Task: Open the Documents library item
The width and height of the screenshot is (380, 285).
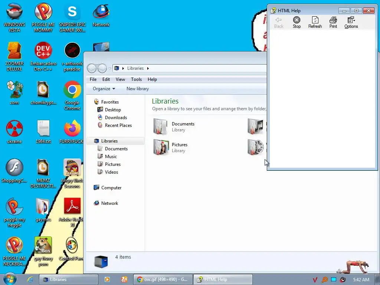Action: [174, 127]
